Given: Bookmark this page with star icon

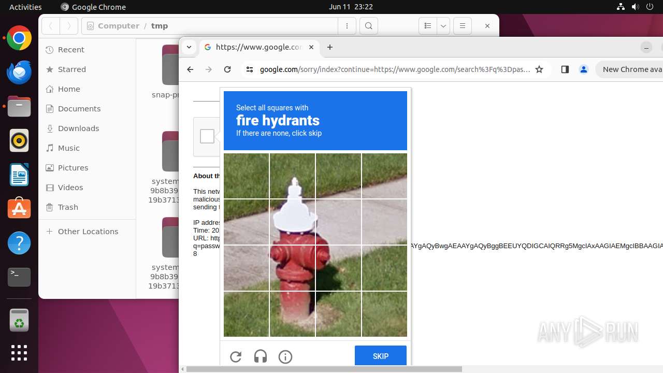Looking at the screenshot, I should pyautogui.click(x=539, y=69).
